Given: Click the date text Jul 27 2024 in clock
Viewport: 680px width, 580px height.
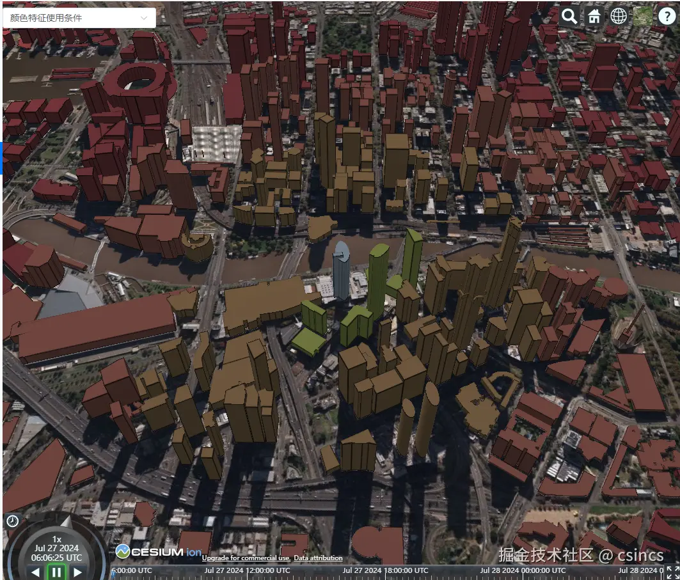Looking at the screenshot, I should (57, 548).
